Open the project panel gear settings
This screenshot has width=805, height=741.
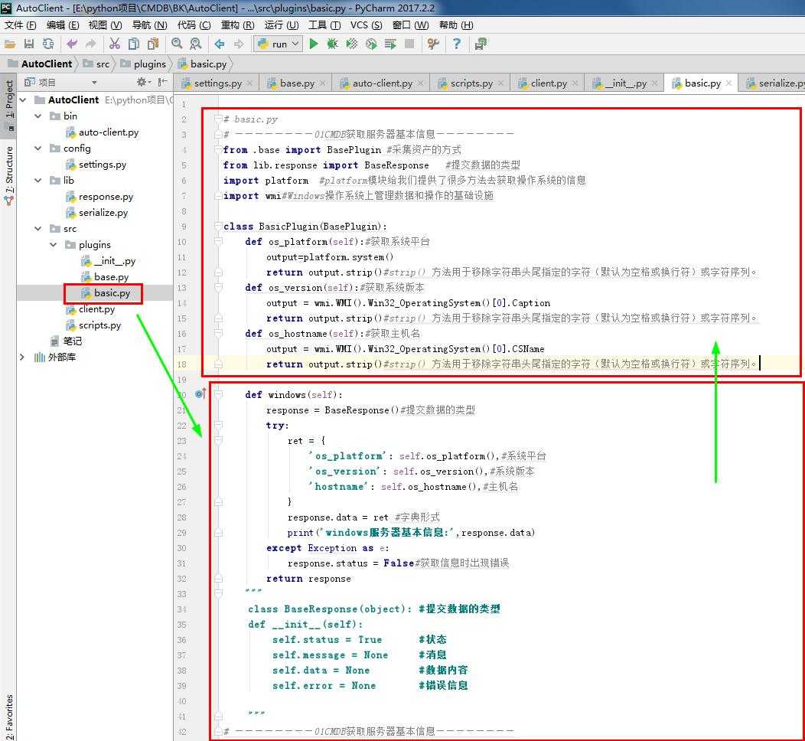142,82
